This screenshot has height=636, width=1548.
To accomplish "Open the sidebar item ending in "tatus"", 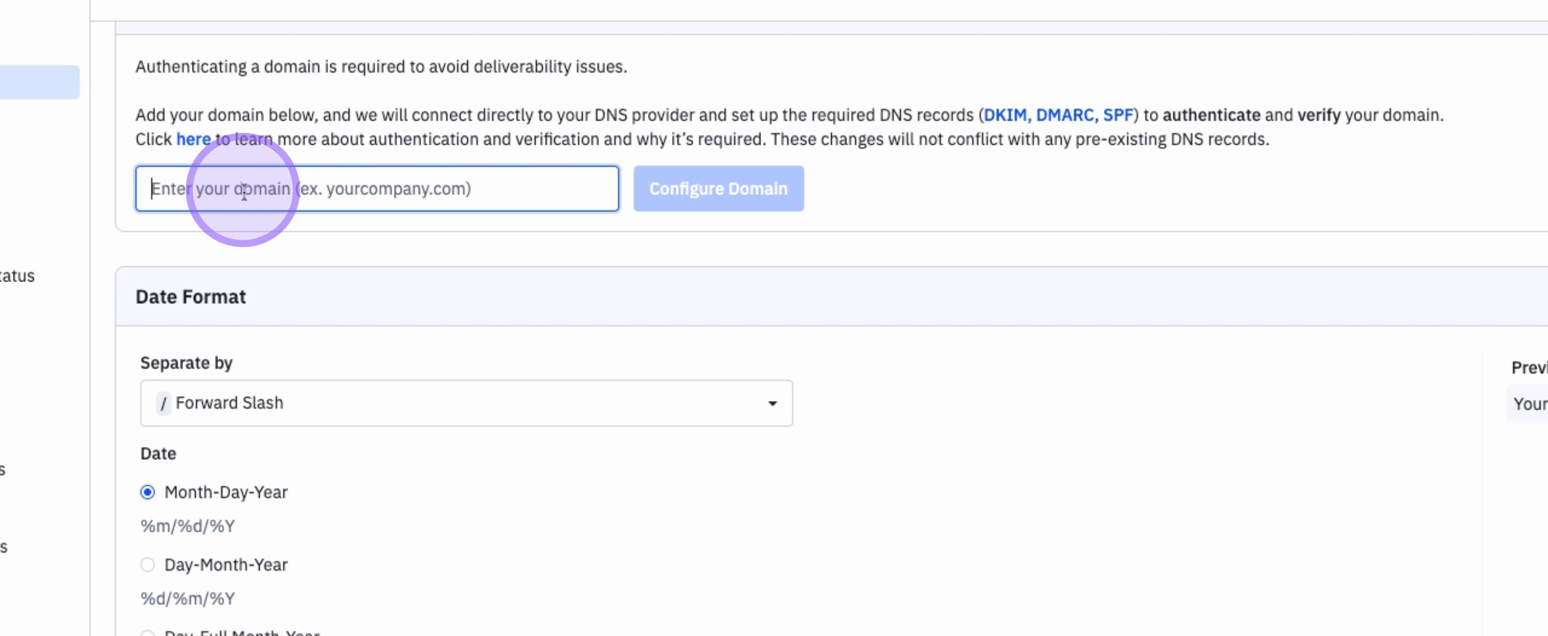I will pos(17,276).
